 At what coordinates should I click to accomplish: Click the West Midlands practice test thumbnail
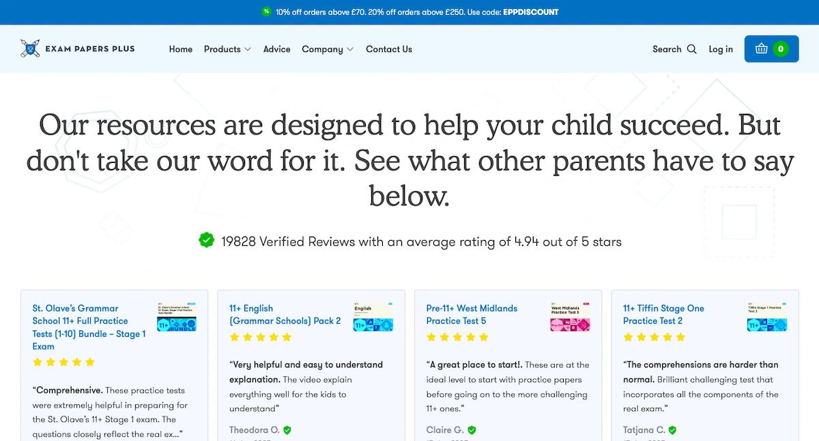571,317
